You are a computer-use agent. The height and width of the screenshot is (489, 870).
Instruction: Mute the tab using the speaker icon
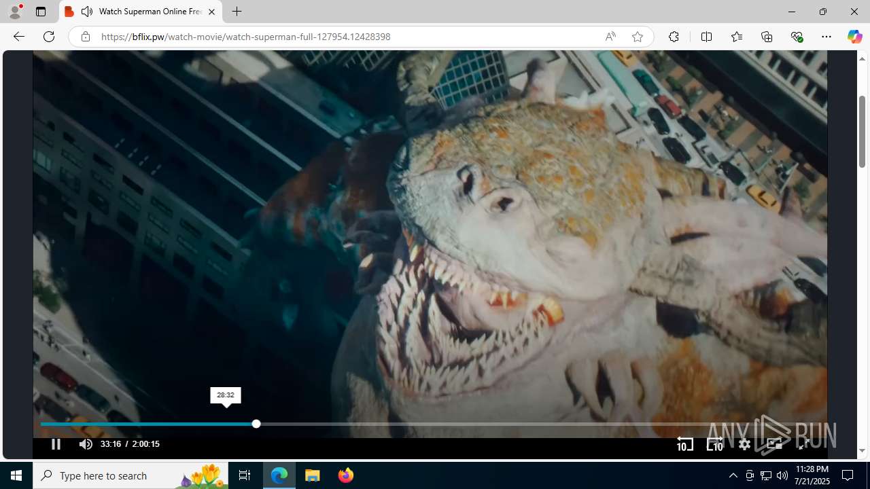(x=87, y=12)
